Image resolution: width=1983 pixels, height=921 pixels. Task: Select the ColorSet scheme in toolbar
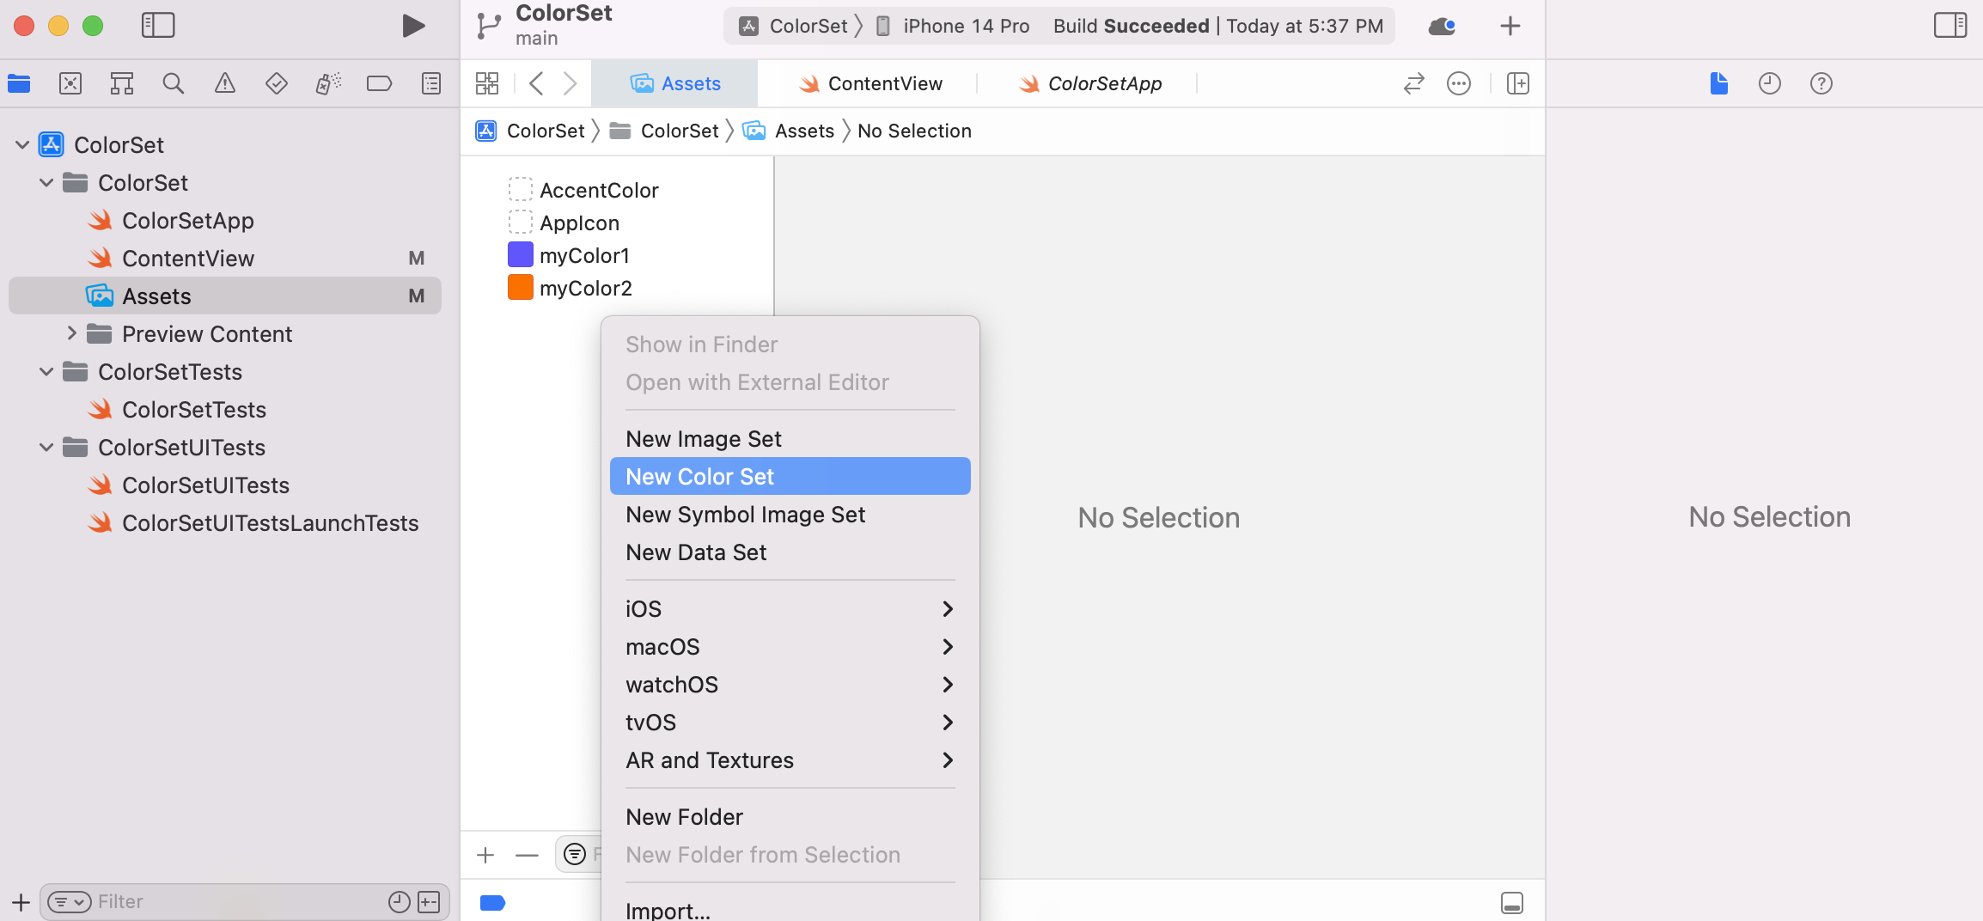point(793,26)
